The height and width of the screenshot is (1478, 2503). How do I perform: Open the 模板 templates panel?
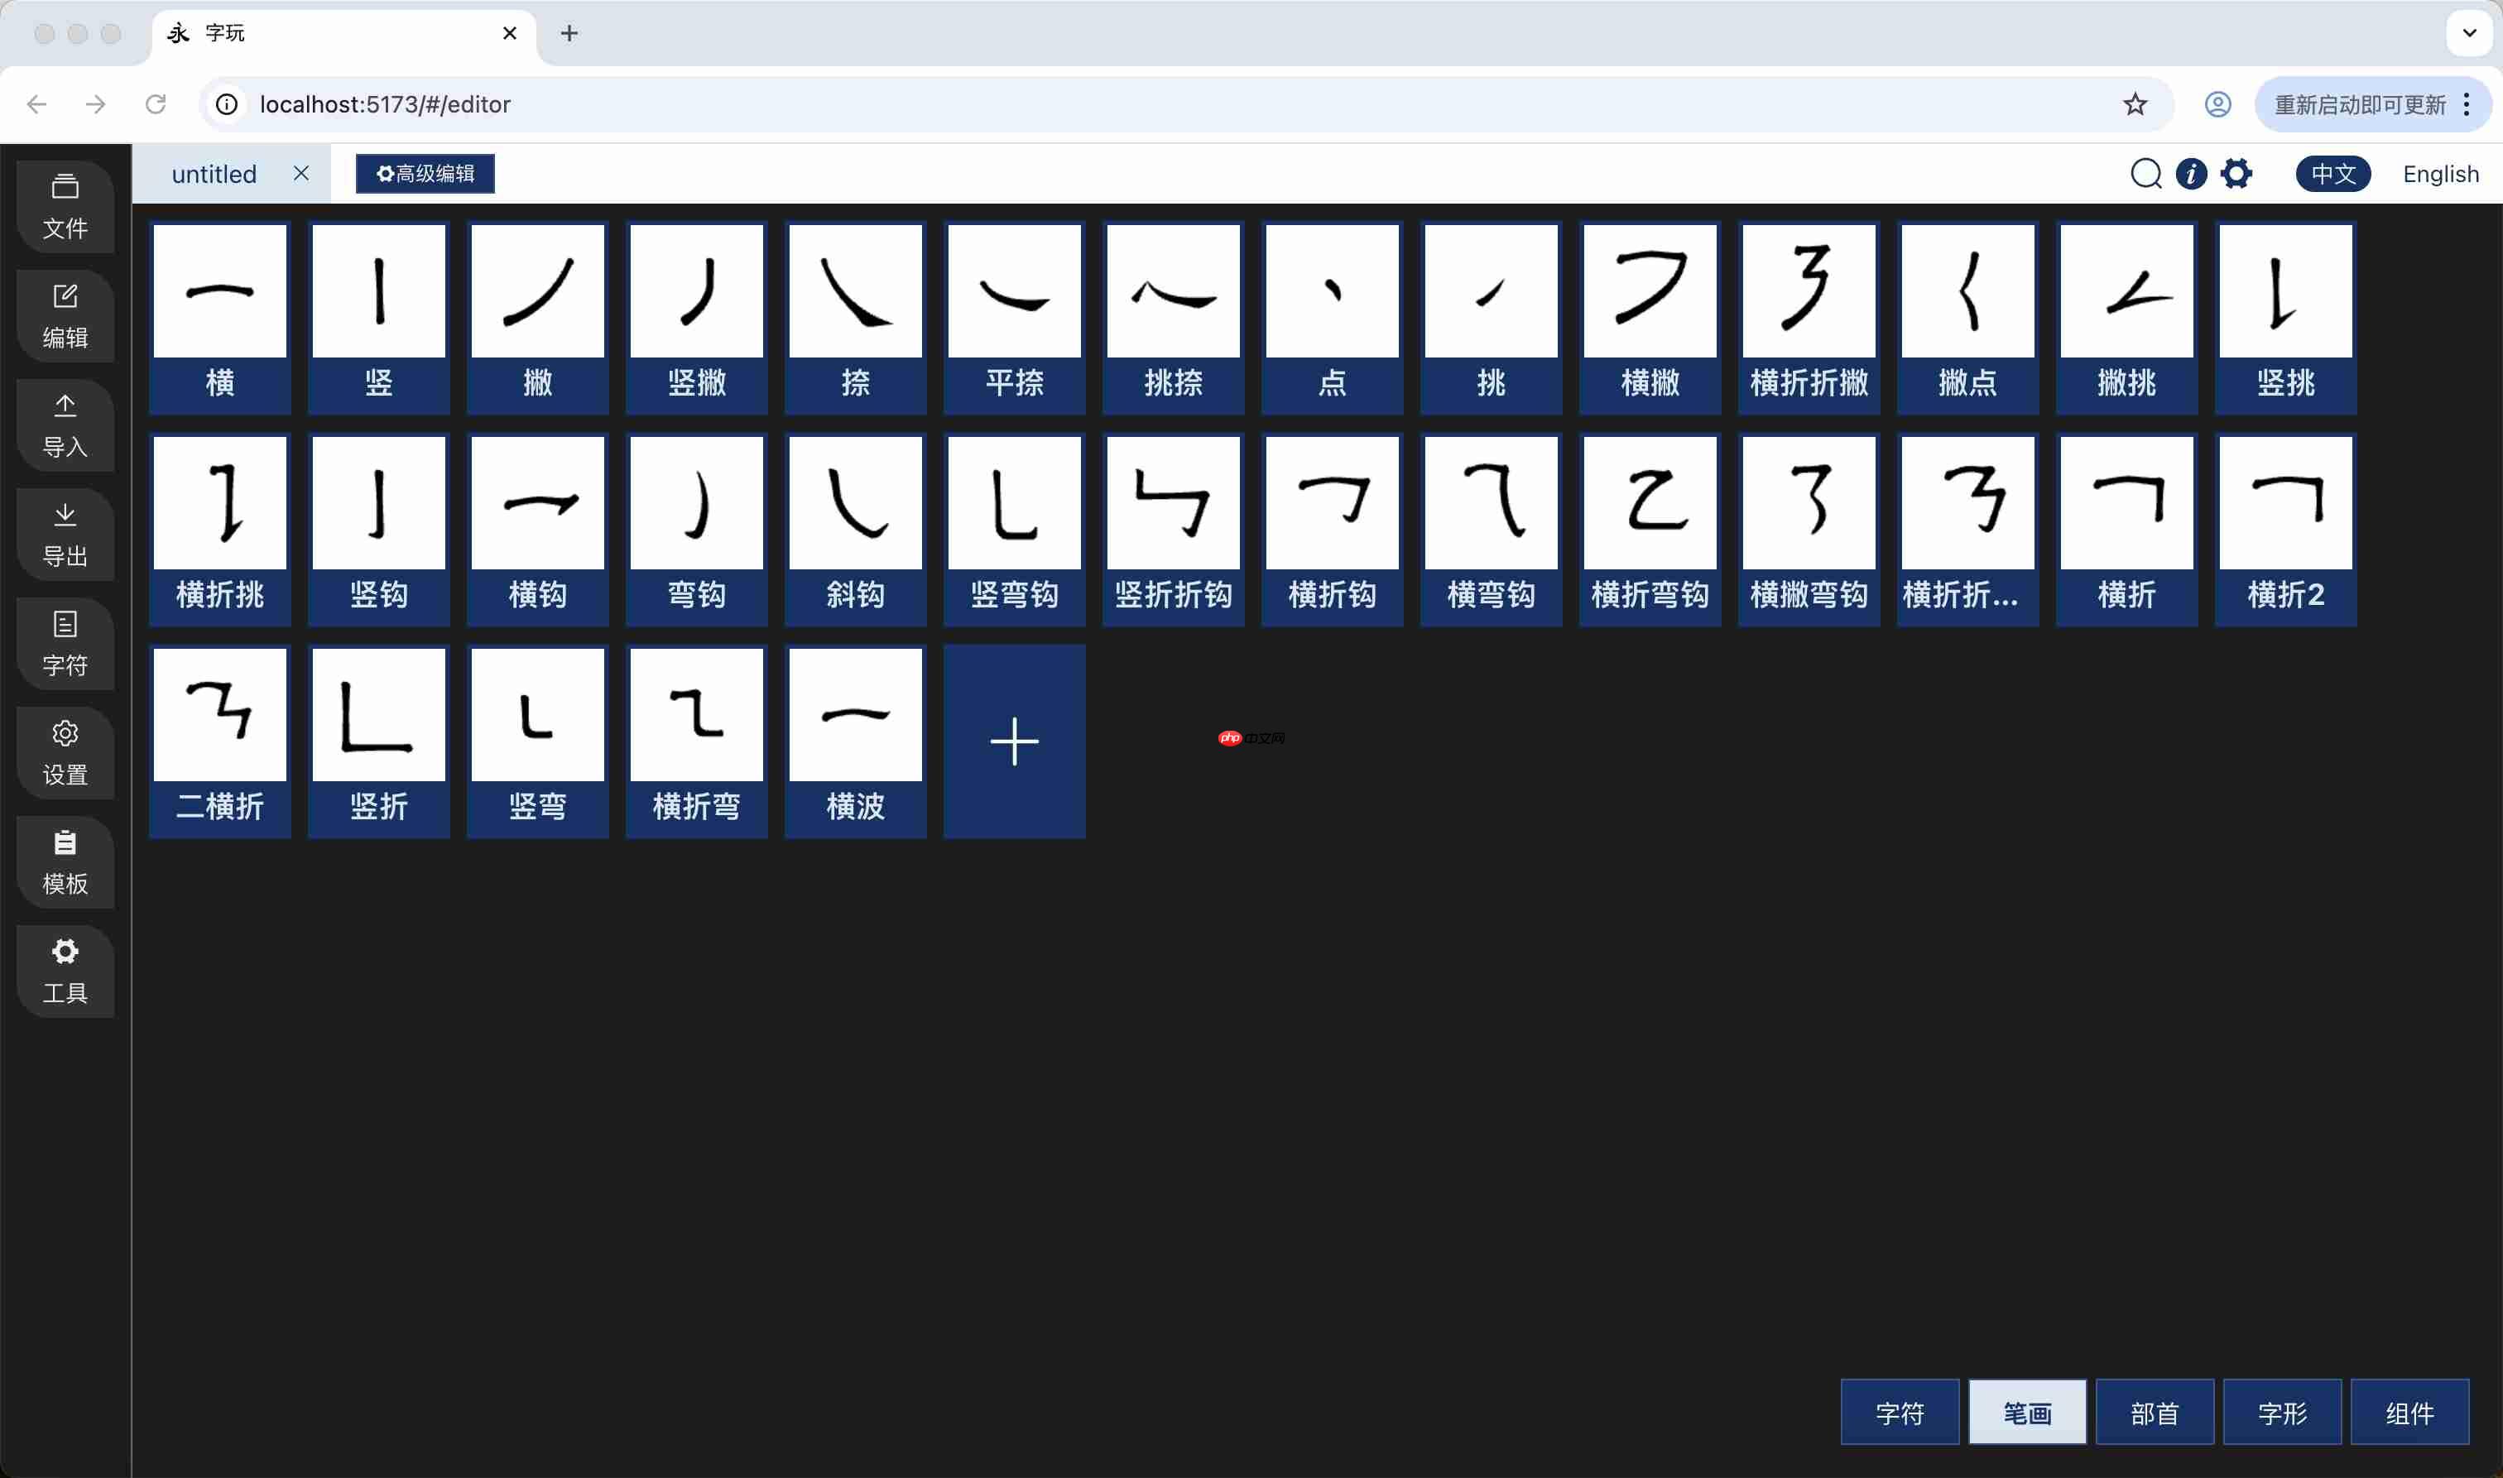coord(65,863)
